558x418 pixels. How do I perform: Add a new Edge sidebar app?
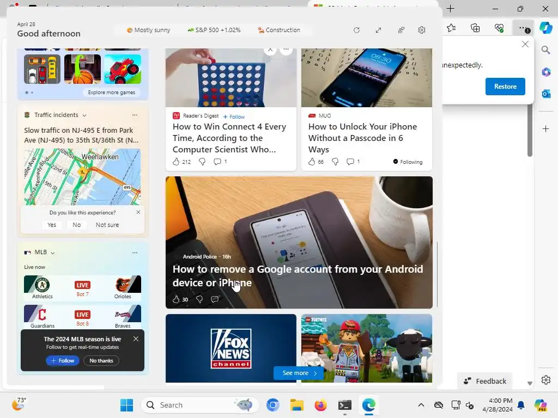pos(546,128)
